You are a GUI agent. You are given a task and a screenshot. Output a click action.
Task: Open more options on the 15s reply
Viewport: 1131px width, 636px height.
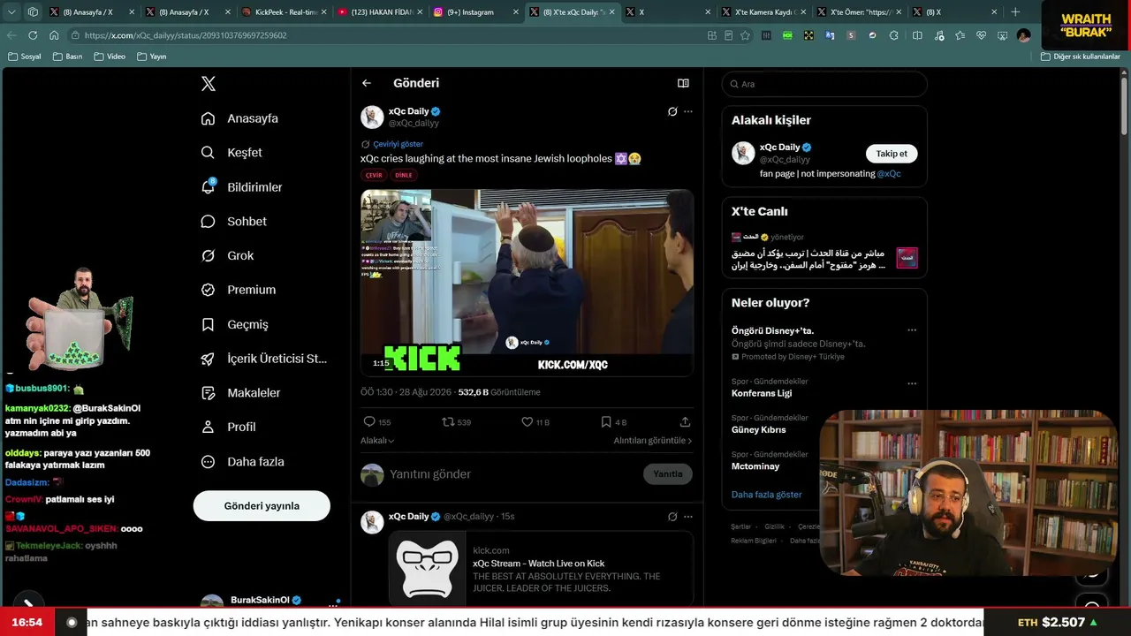[688, 517]
